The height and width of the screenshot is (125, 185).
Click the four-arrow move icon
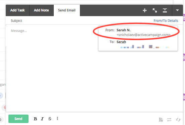(145, 10)
